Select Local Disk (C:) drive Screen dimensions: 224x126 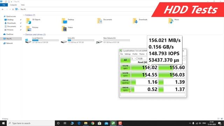42,40
